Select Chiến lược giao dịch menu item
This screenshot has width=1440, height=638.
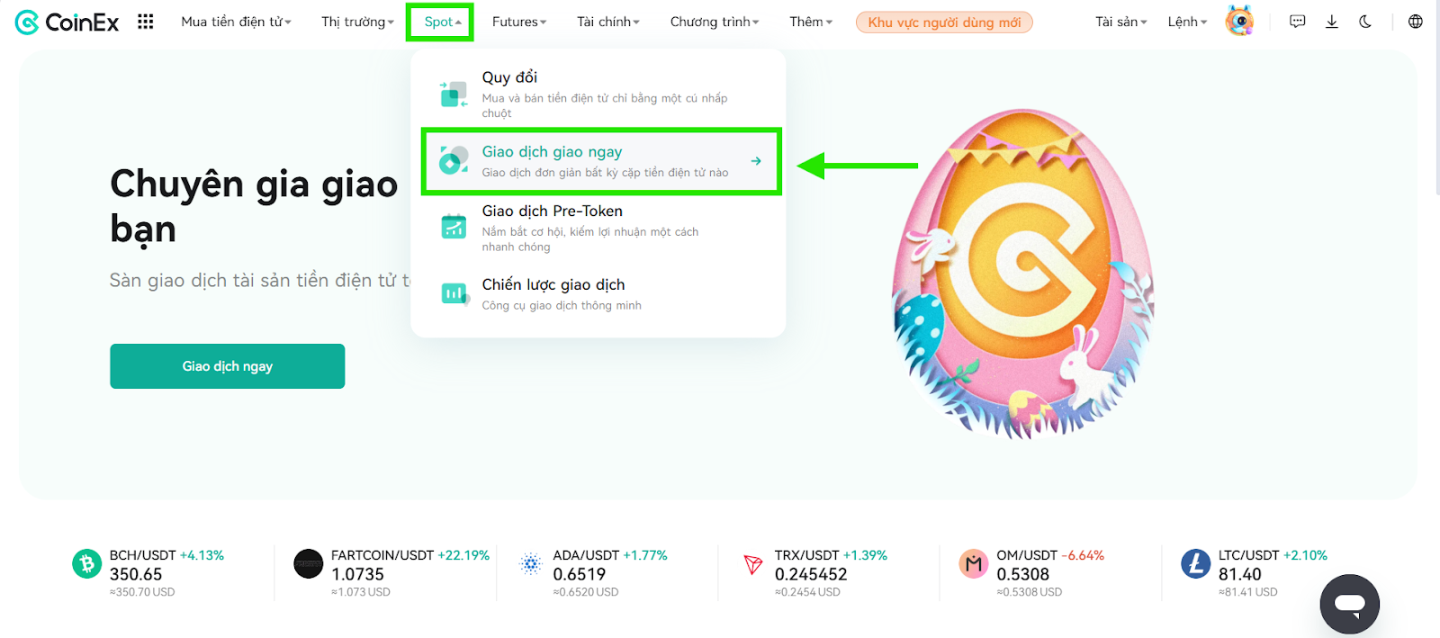[x=598, y=294]
